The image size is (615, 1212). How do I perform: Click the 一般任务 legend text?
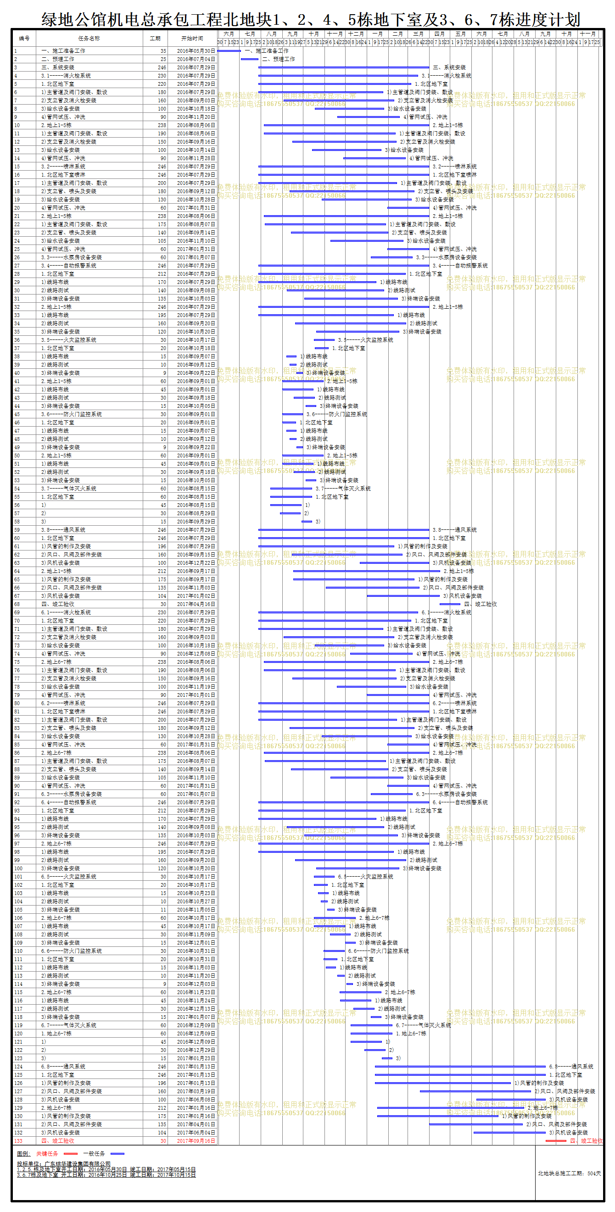pos(94,1154)
